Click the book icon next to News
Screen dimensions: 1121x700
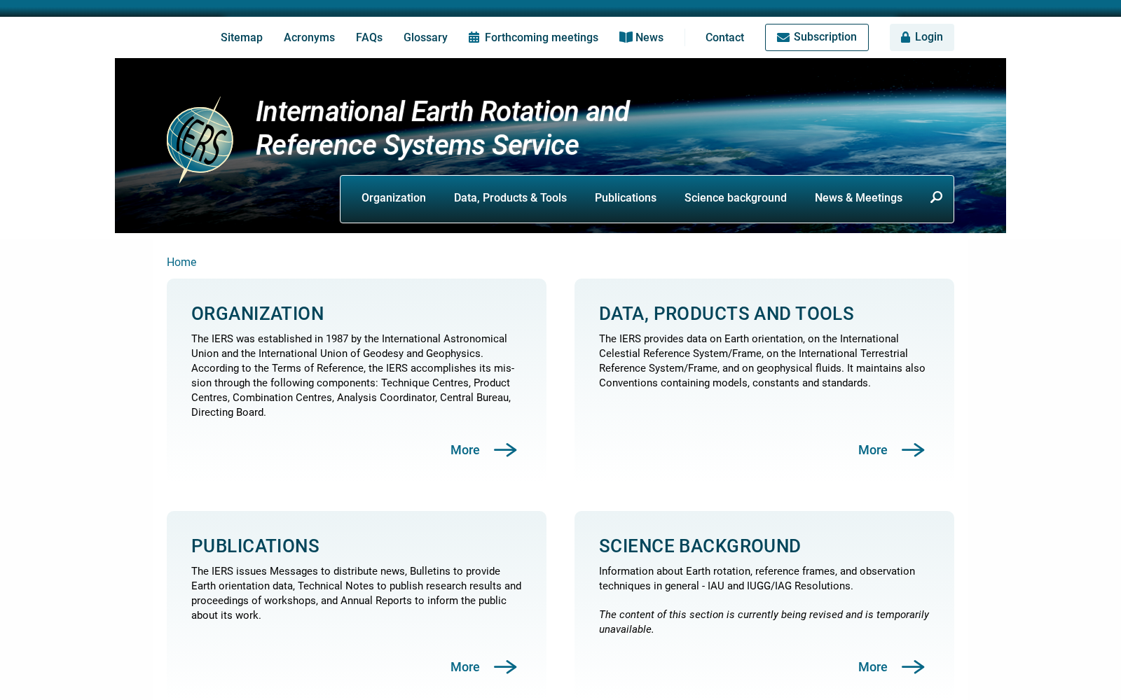[x=626, y=37]
